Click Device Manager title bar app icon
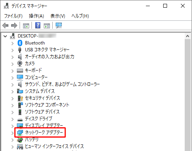This screenshot has width=192, height=151. coord(6,6)
